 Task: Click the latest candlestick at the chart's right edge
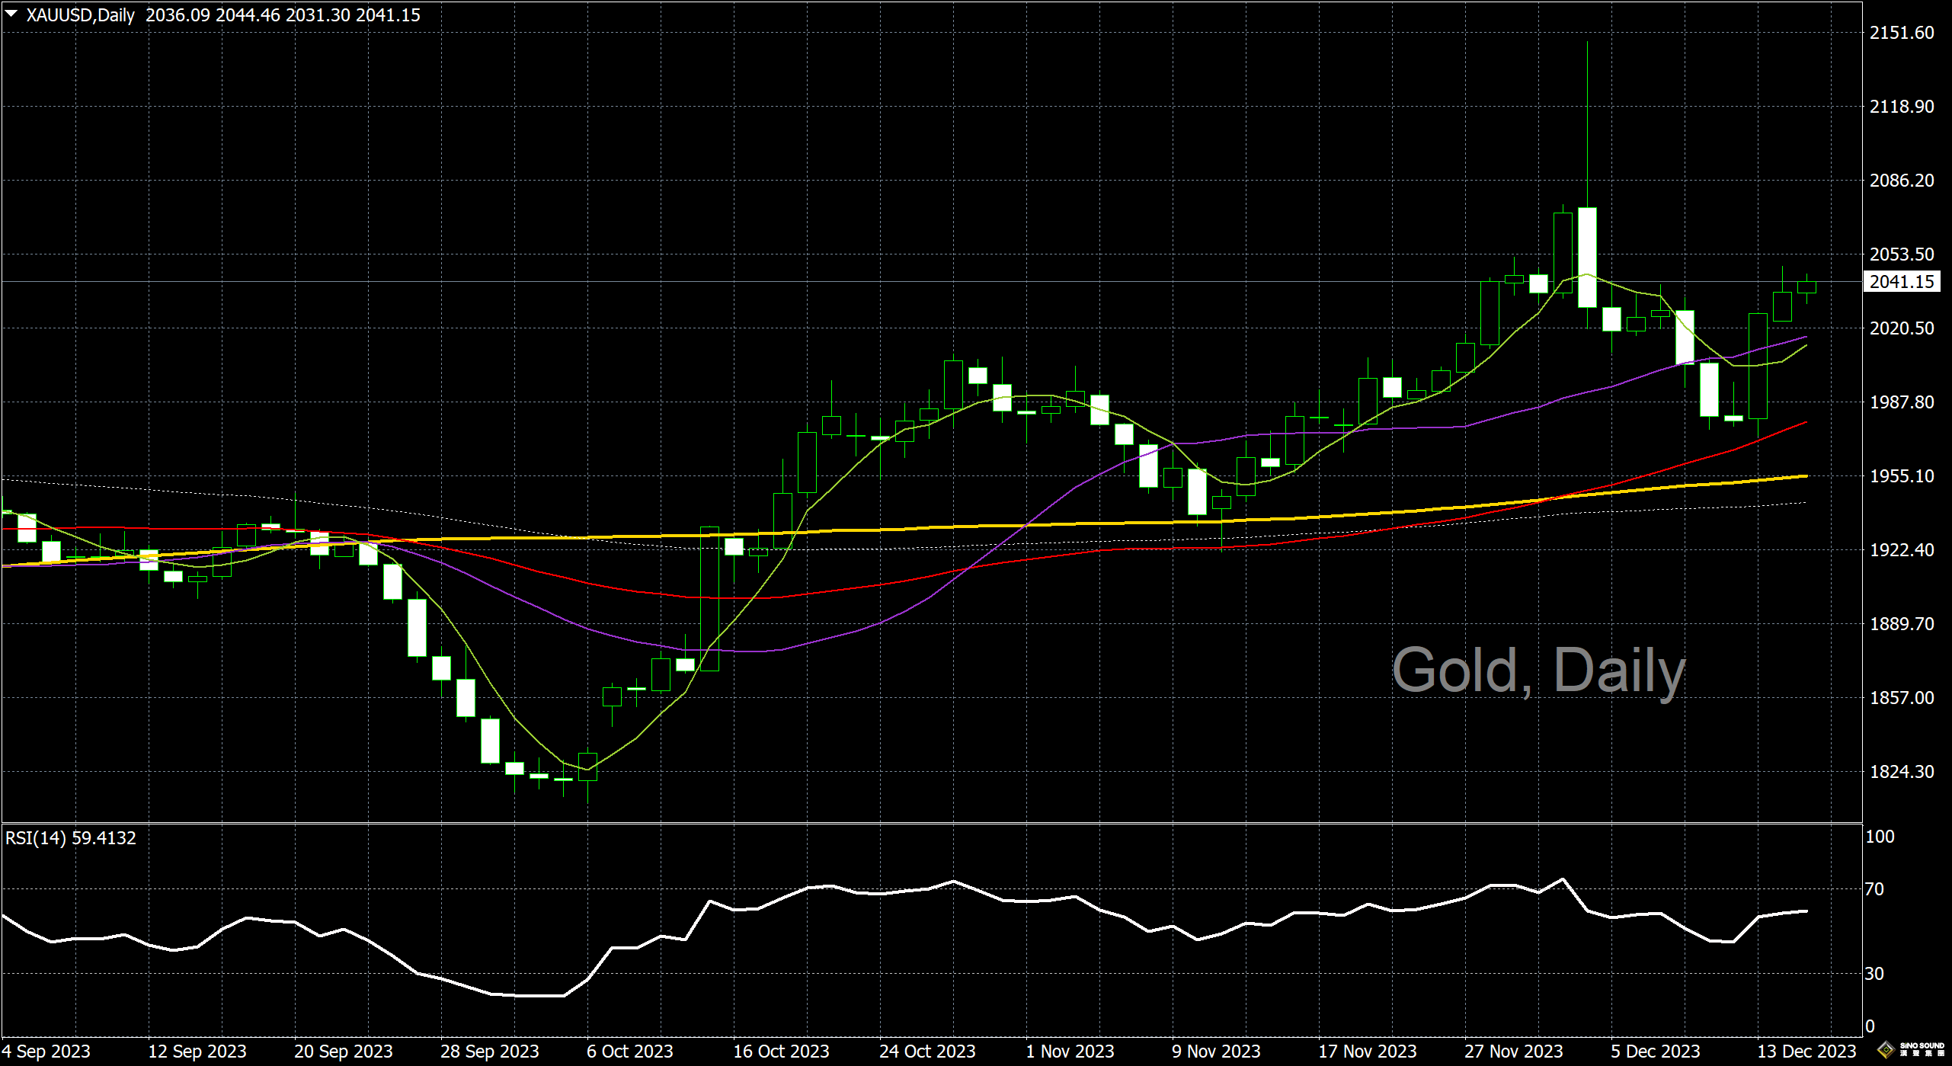coord(1806,287)
